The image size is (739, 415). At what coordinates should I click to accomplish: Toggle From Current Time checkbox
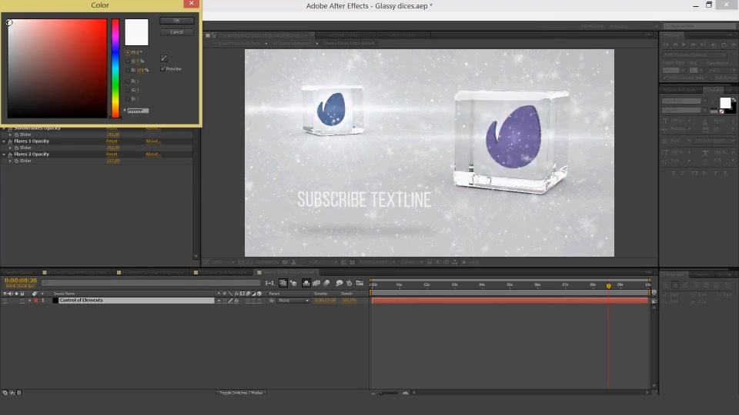(665, 78)
